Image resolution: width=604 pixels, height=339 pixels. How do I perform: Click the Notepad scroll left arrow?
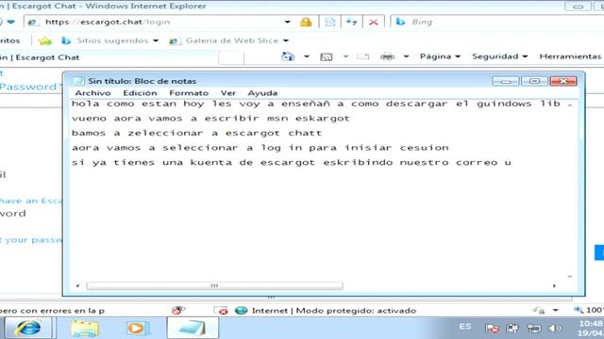77,285
